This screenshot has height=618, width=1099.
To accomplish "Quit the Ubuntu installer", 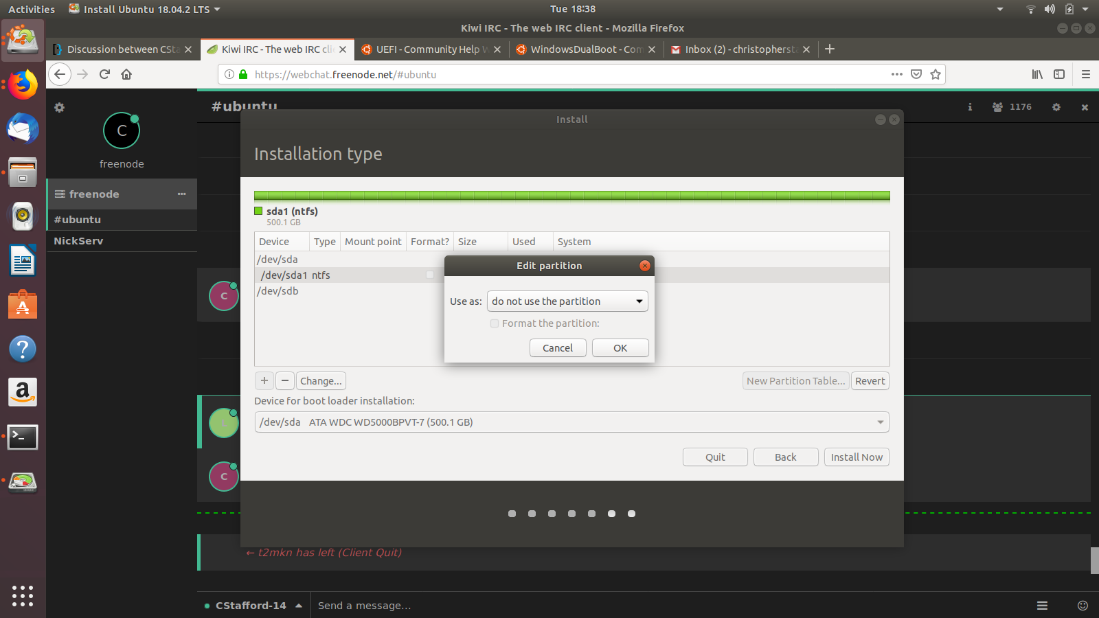I will (715, 457).
